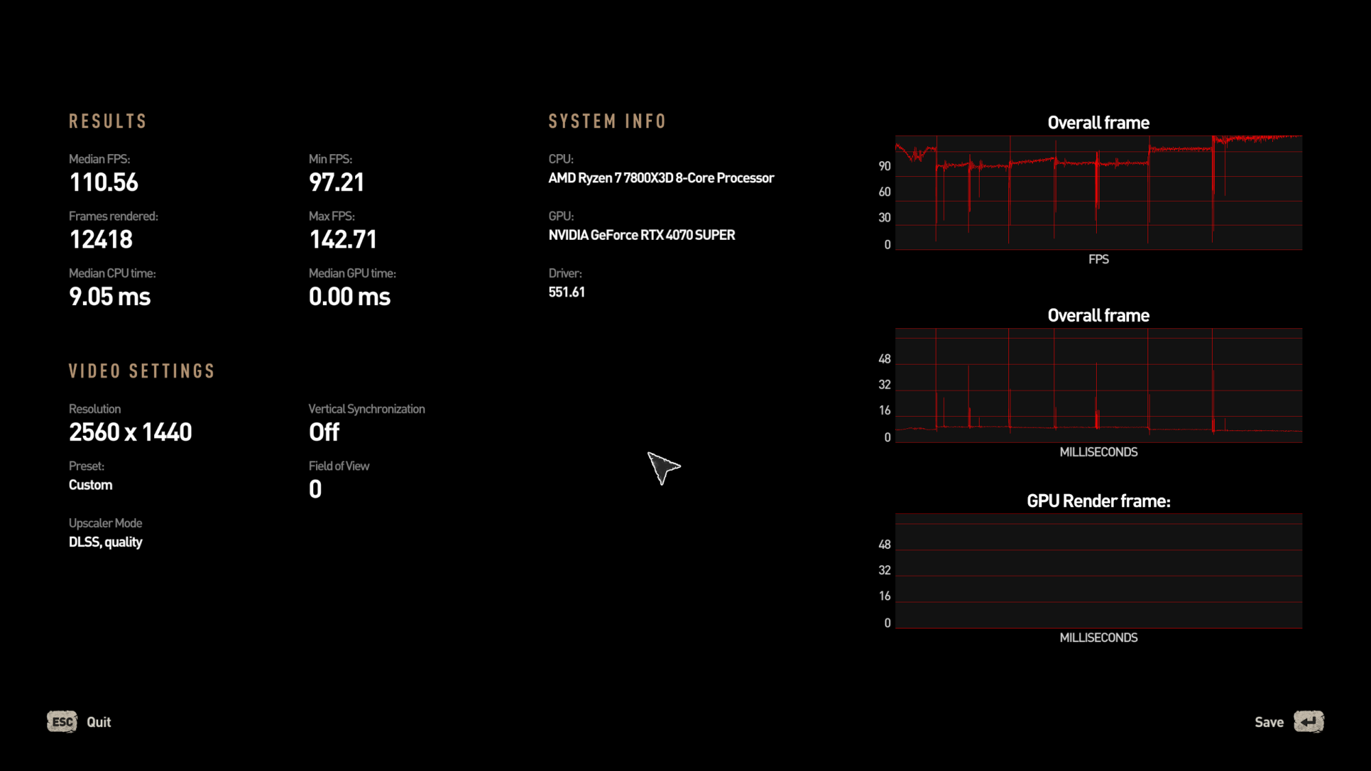This screenshot has height=771, width=1371.
Task: Click the Overall frame FPS graph
Action: click(1098, 193)
